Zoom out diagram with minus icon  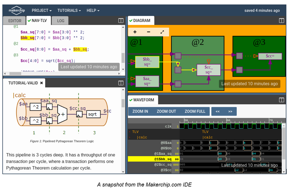149,32
